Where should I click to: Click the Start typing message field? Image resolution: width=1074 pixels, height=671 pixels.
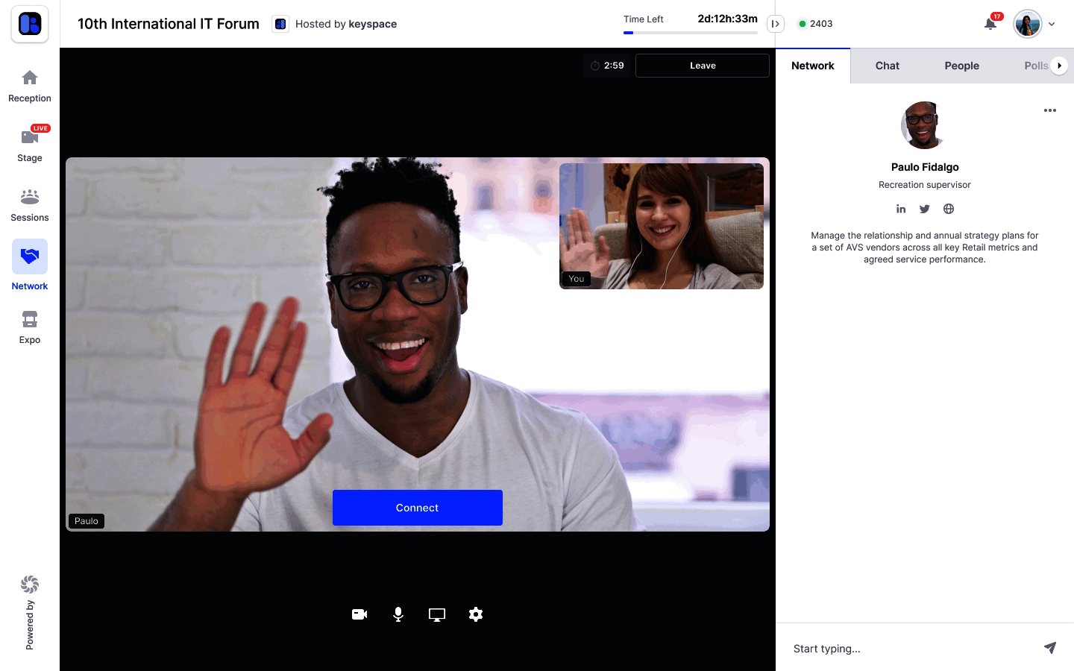click(x=910, y=649)
